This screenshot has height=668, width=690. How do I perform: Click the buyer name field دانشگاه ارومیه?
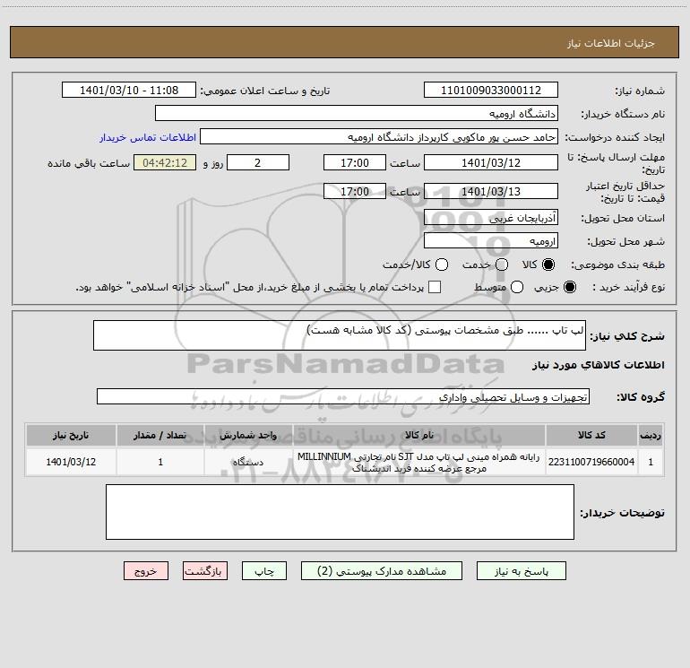click(x=357, y=113)
